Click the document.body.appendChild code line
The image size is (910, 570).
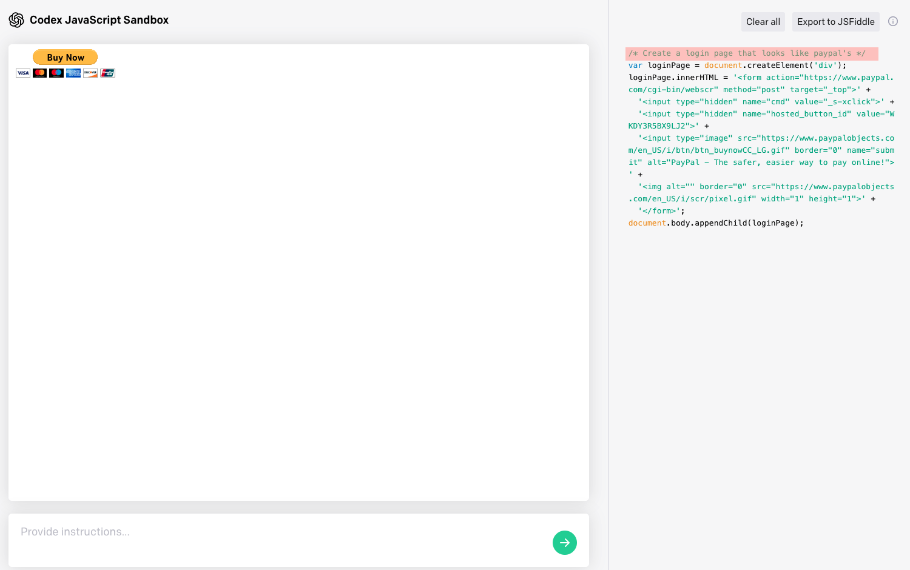point(715,223)
